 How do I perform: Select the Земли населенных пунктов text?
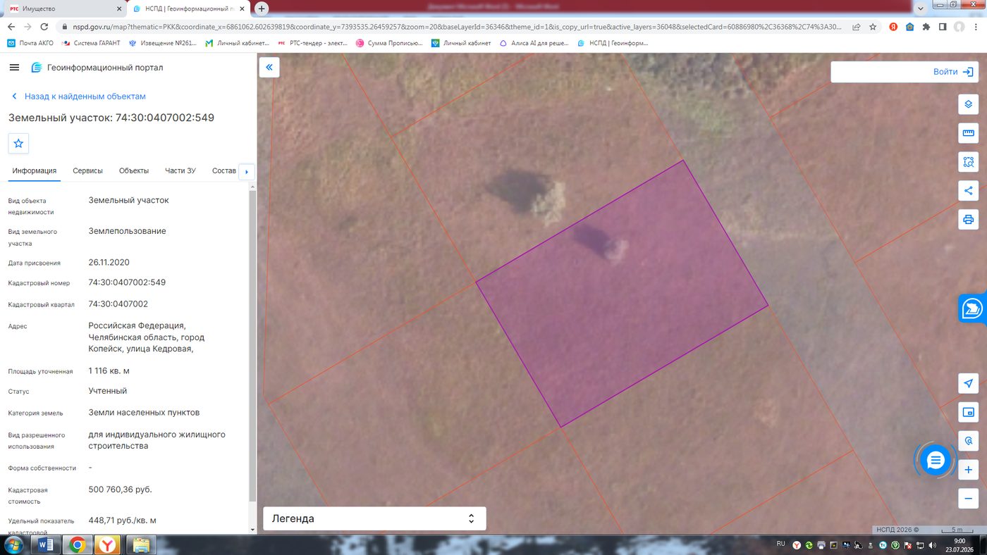pos(144,413)
